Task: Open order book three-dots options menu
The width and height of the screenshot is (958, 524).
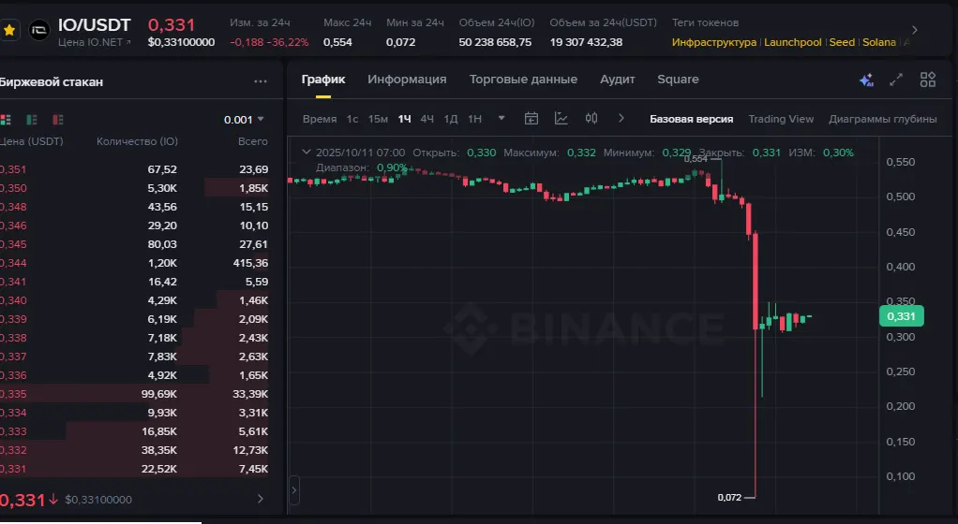Action: [261, 81]
